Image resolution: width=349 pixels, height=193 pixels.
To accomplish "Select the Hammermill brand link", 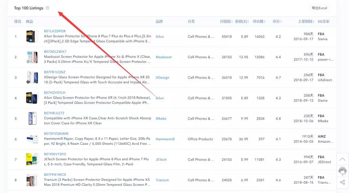I will pyautogui.click(x=165, y=139).
